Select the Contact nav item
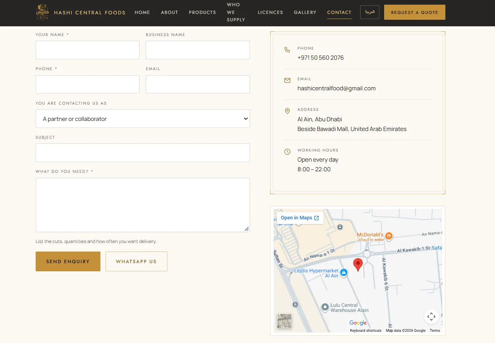This screenshot has height=343, width=495. tap(339, 12)
